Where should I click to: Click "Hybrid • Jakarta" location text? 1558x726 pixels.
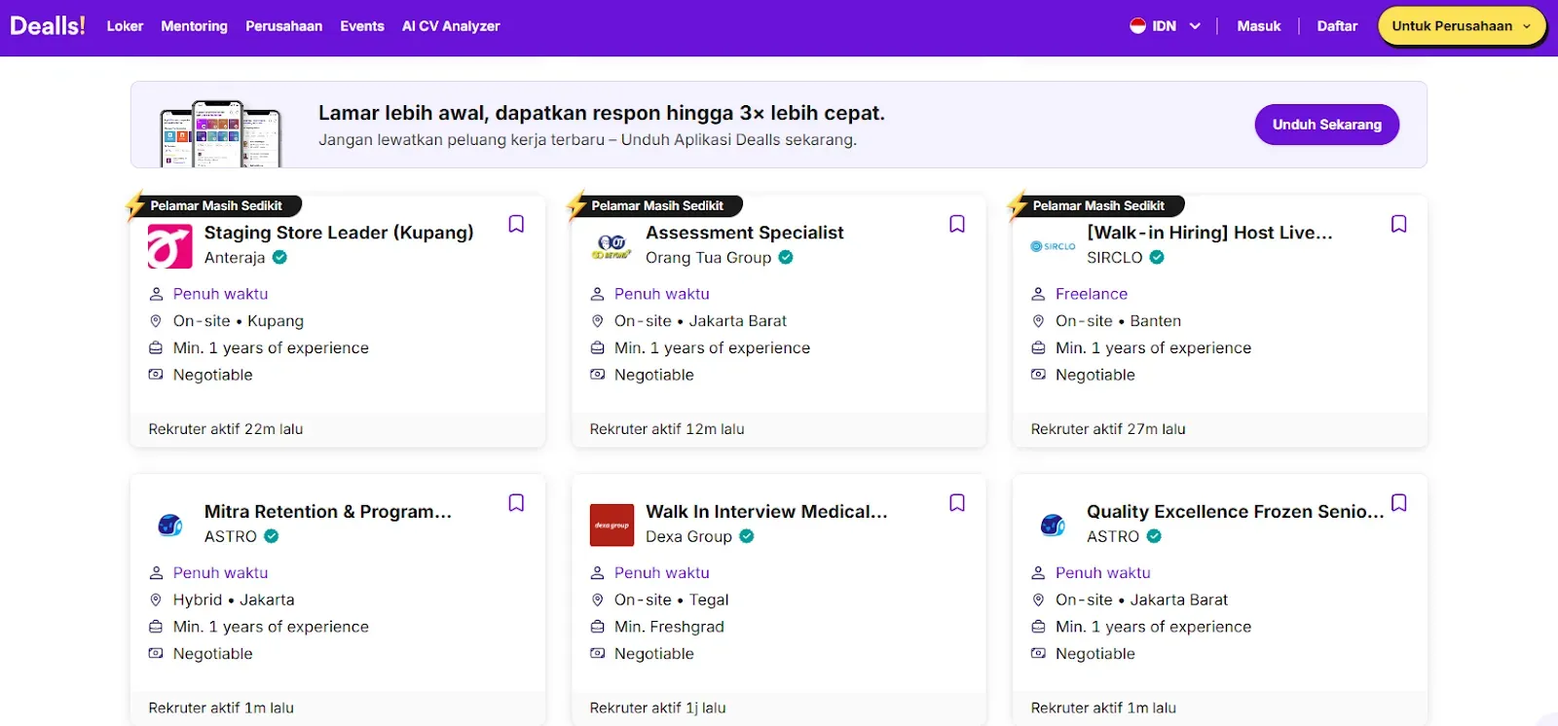point(234,600)
